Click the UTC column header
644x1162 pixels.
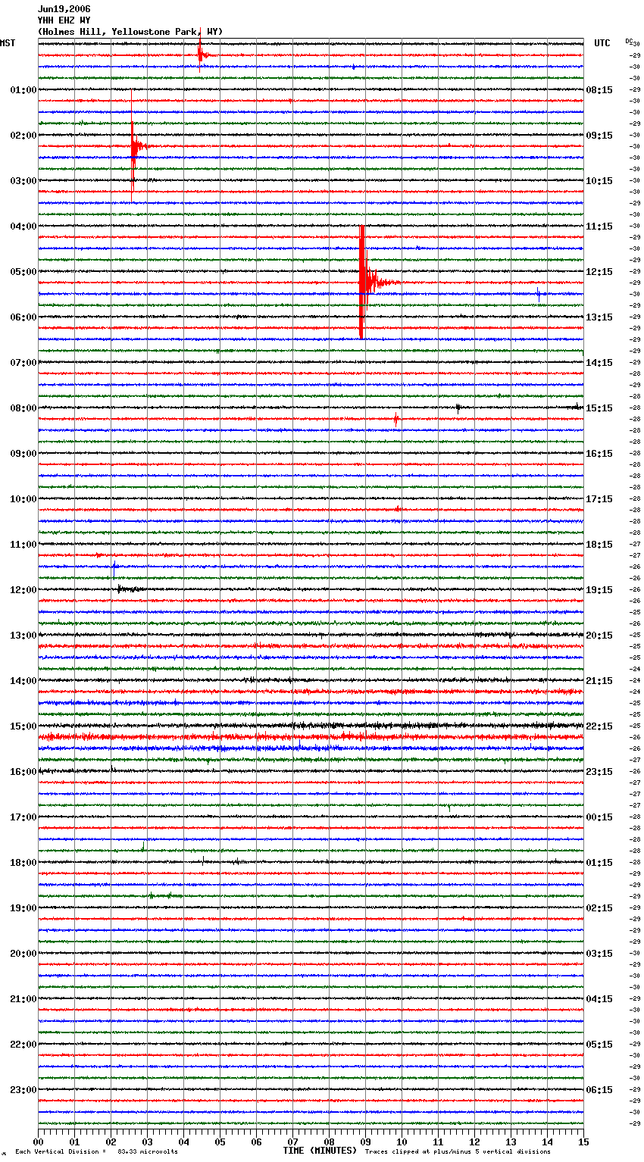[x=602, y=43]
